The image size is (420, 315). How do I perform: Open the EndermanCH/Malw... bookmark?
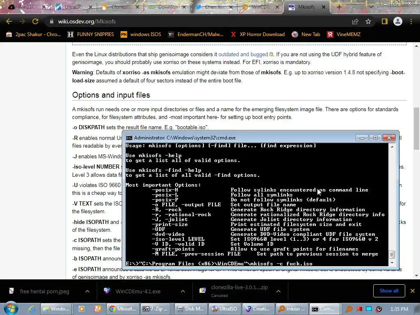[x=196, y=34]
